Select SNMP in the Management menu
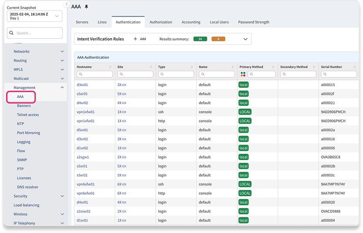 pyautogui.click(x=22, y=160)
